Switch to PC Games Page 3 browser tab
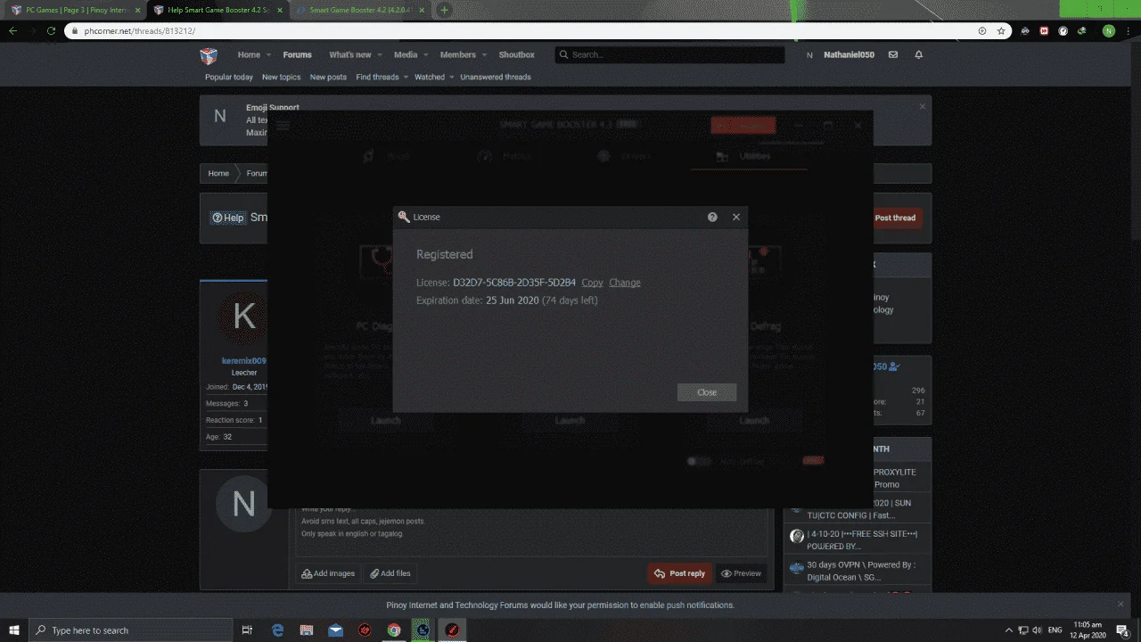Image resolution: width=1141 pixels, height=642 pixels. (76, 10)
